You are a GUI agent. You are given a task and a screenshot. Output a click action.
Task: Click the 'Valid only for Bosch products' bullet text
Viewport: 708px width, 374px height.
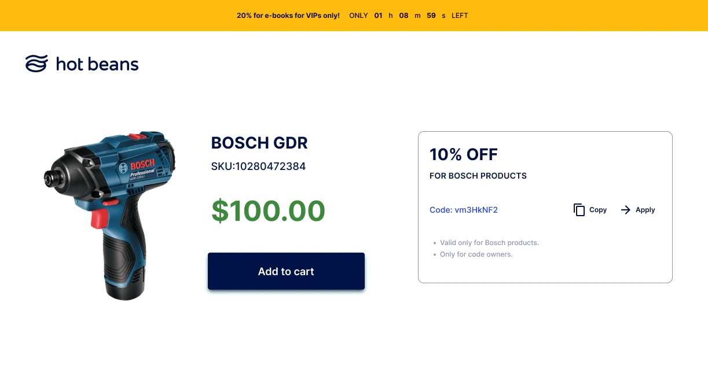point(489,242)
